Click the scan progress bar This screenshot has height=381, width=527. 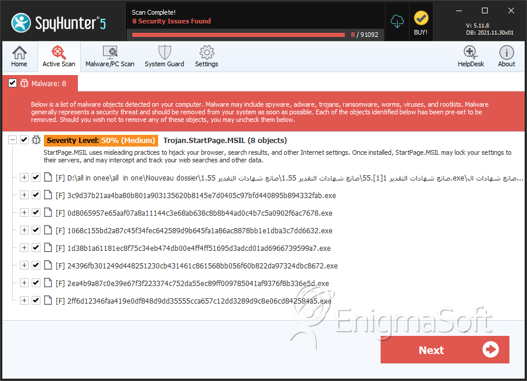tap(238, 35)
